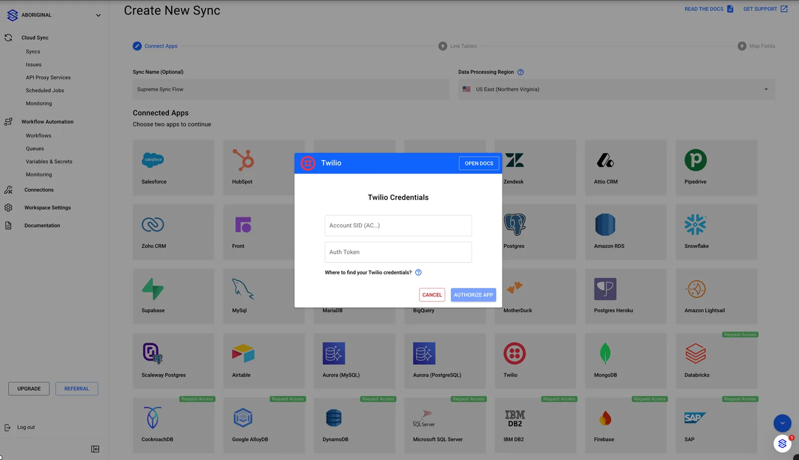Open Syncs in the sidebar
The width and height of the screenshot is (799, 460).
pyautogui.click(x=33, y=52)
